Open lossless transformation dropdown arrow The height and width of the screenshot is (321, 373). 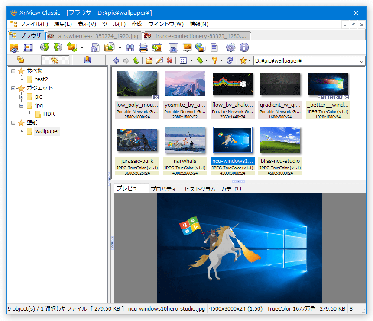click(x=82, y=48)
